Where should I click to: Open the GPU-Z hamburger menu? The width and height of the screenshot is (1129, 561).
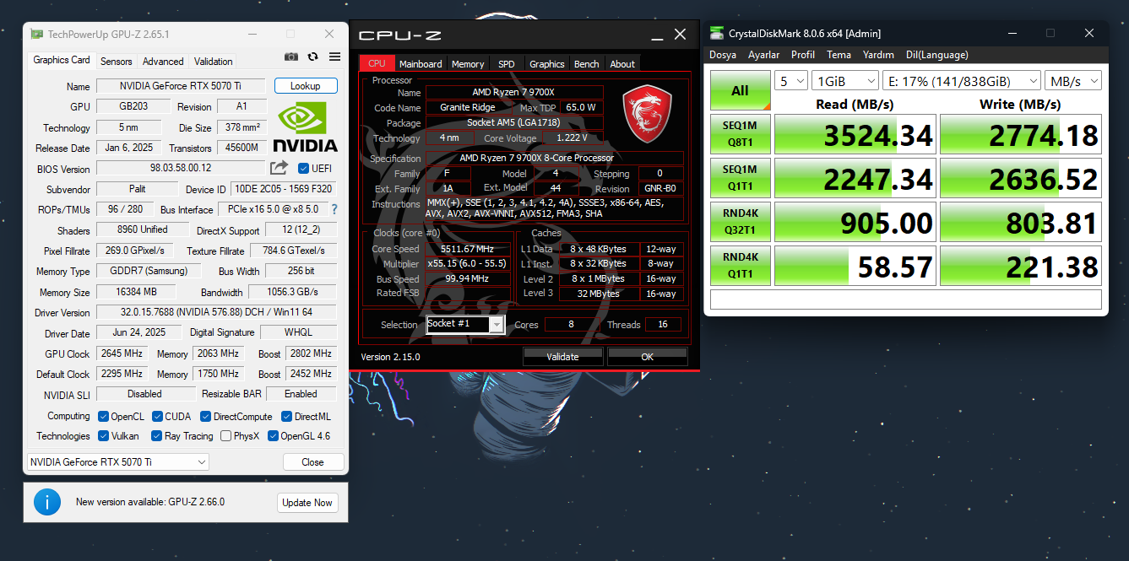[335, 57]
